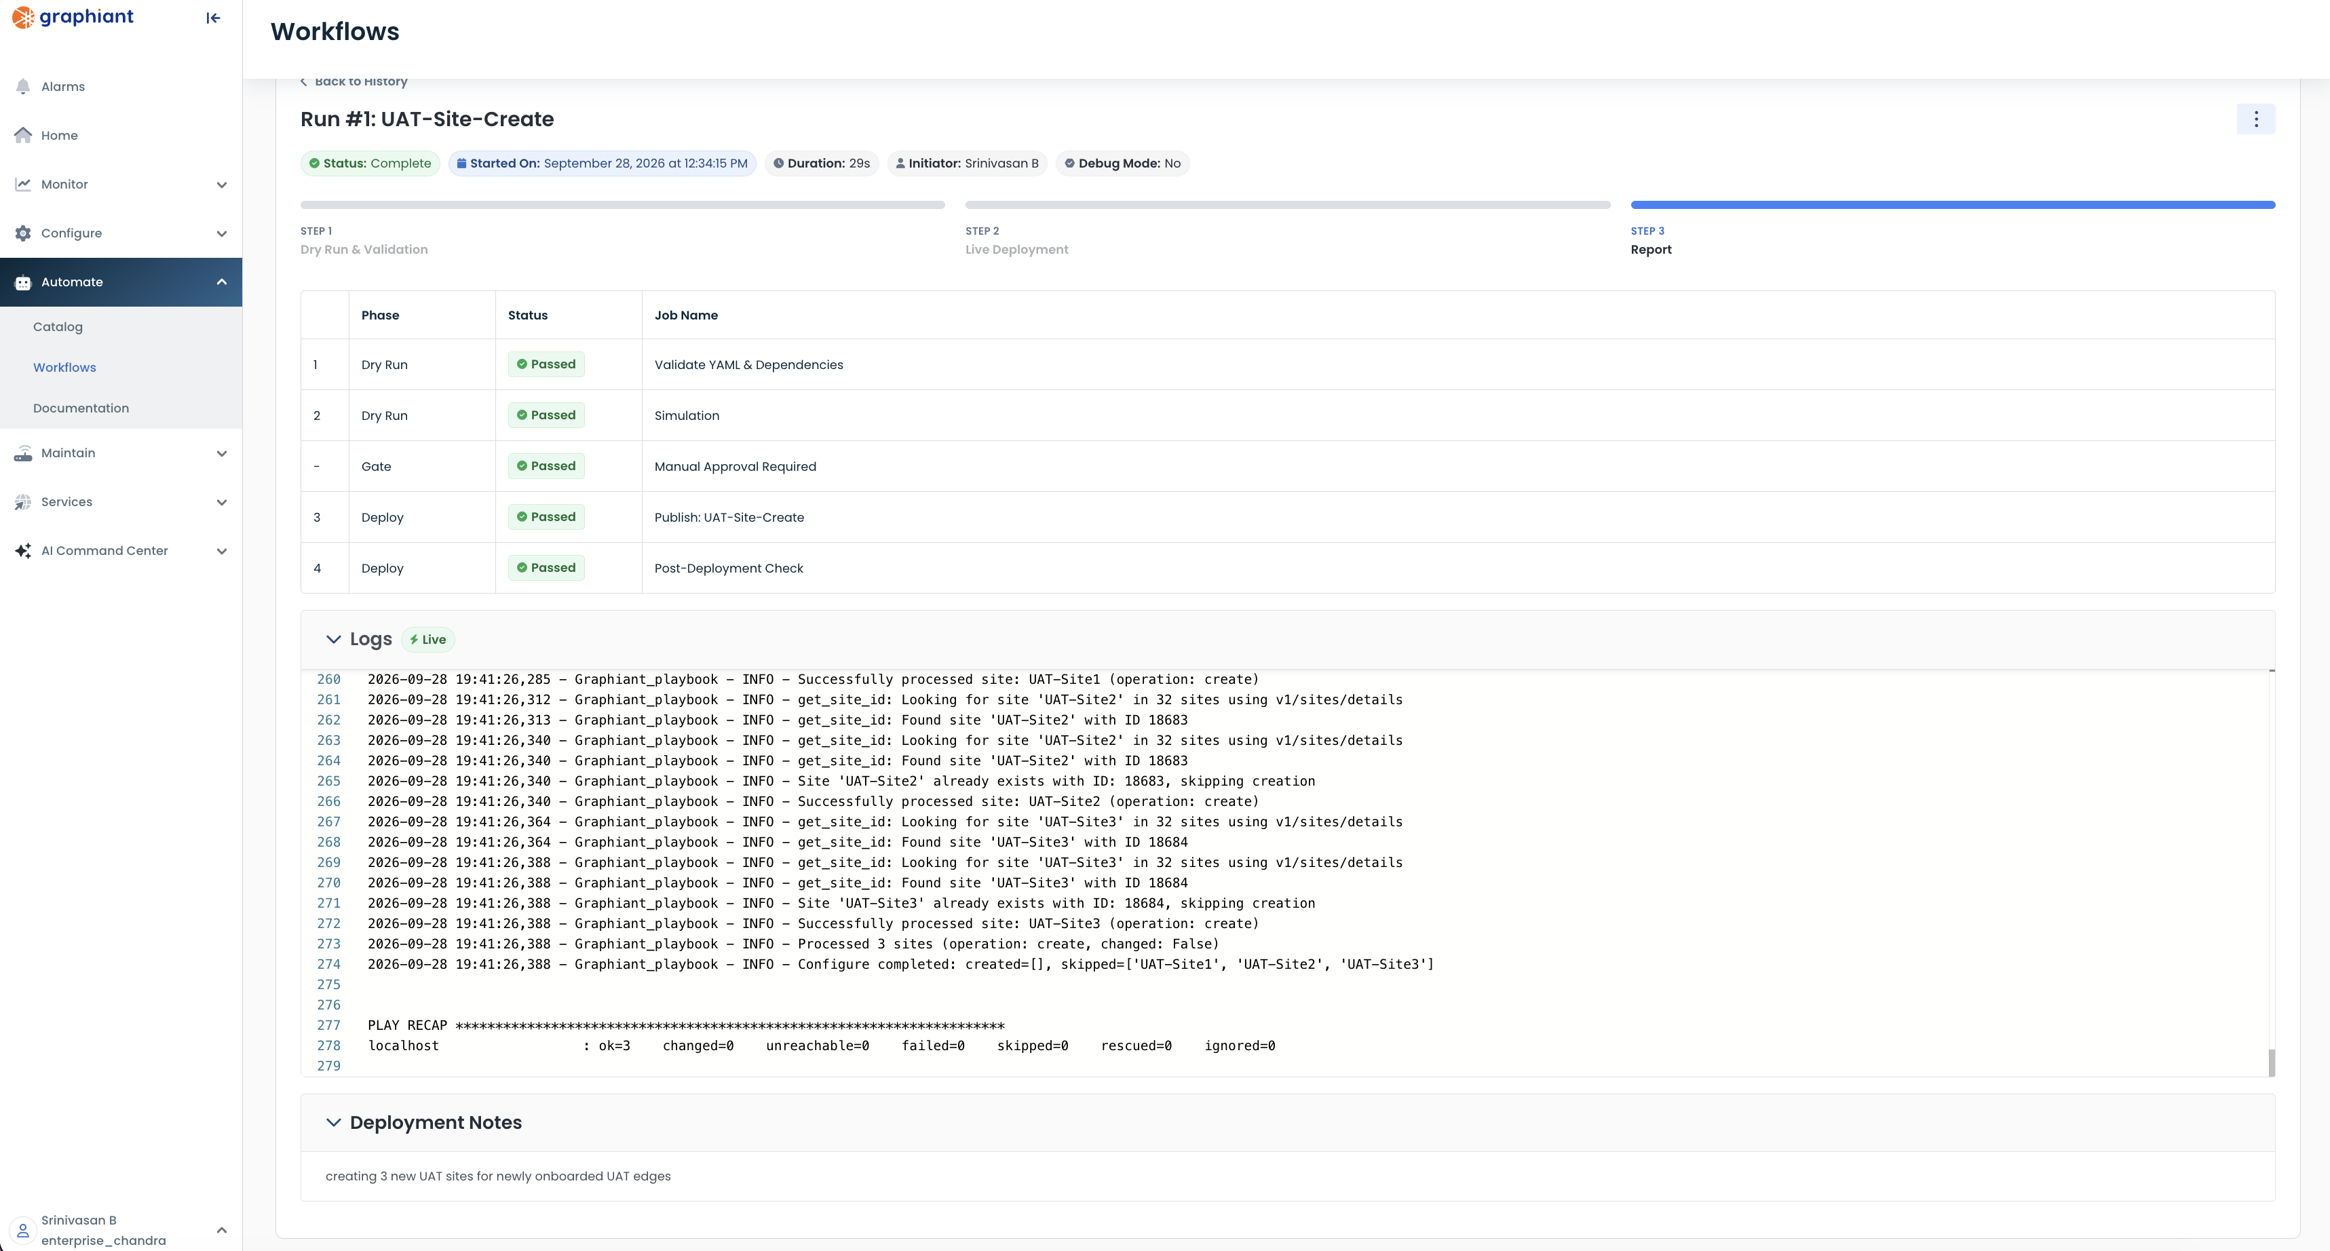Image resolution: width=2330 pixels, height=1251 pixels.
Task: Open the Catalog submenu item
Action: click(x=58, y=326)
